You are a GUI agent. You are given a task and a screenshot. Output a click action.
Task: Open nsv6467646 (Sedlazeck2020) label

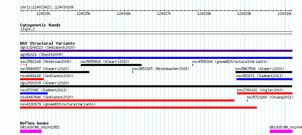47,97
